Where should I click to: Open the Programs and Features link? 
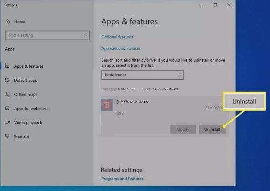tap(122, 179)
